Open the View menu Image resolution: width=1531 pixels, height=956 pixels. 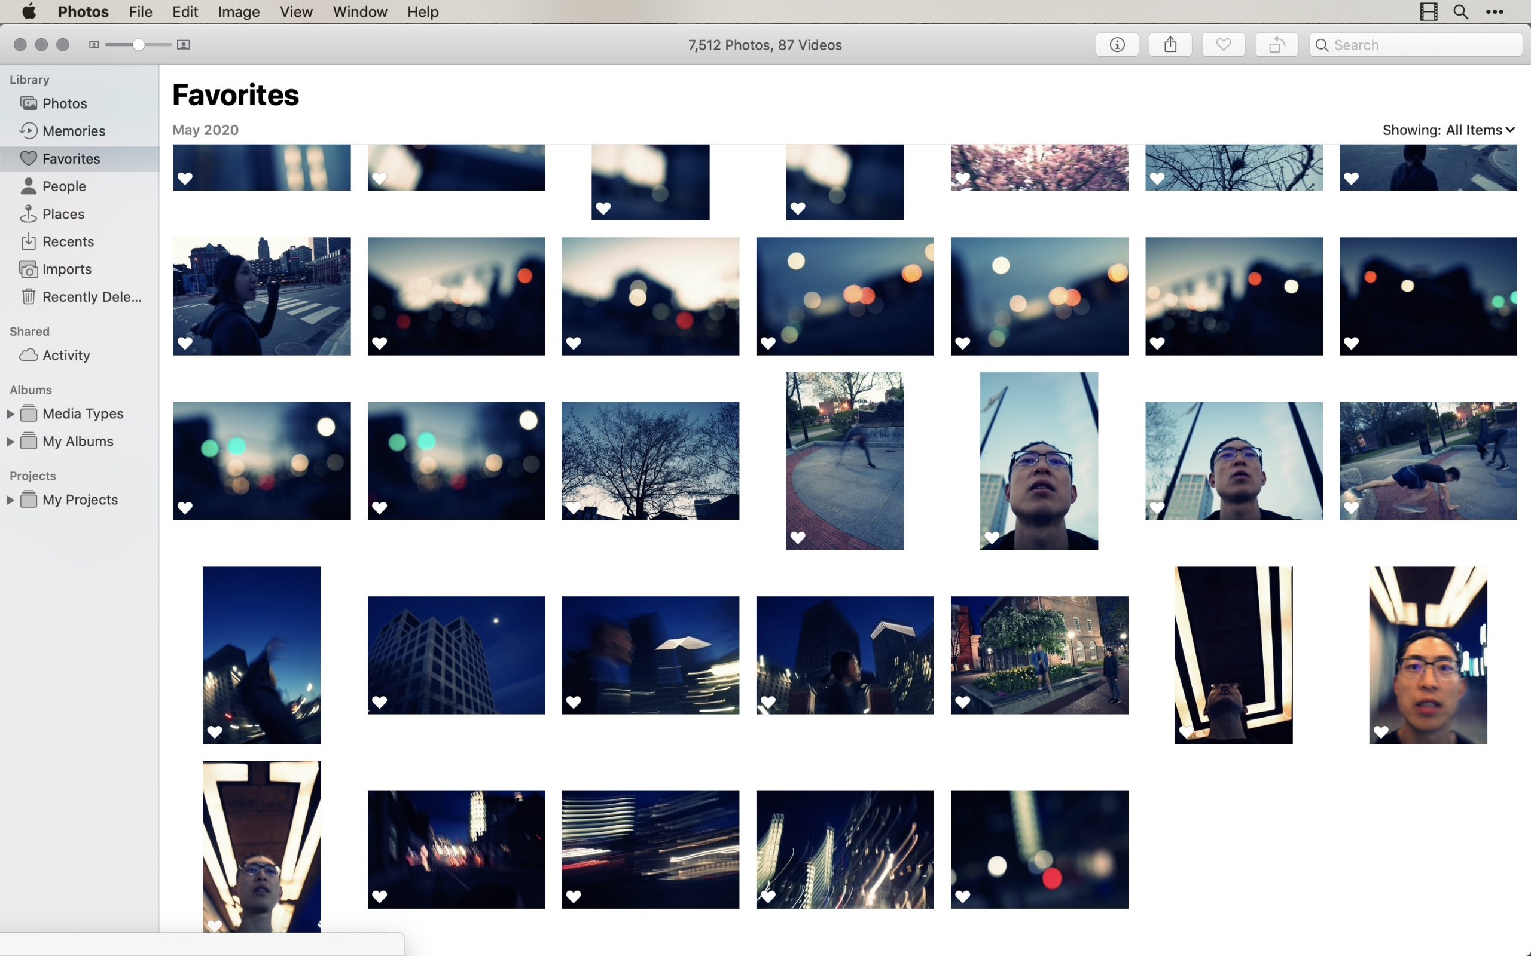(295, 12)
